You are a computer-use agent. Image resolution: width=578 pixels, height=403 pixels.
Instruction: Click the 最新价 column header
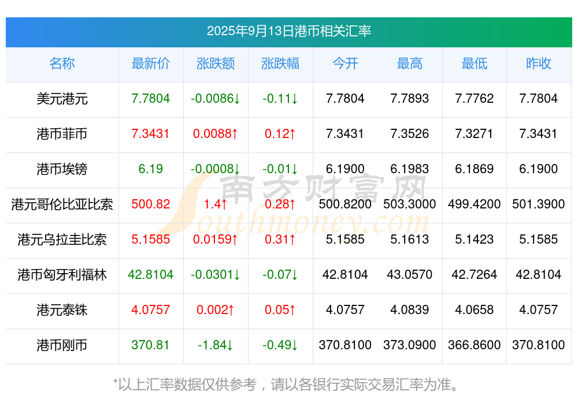[150, 64]
